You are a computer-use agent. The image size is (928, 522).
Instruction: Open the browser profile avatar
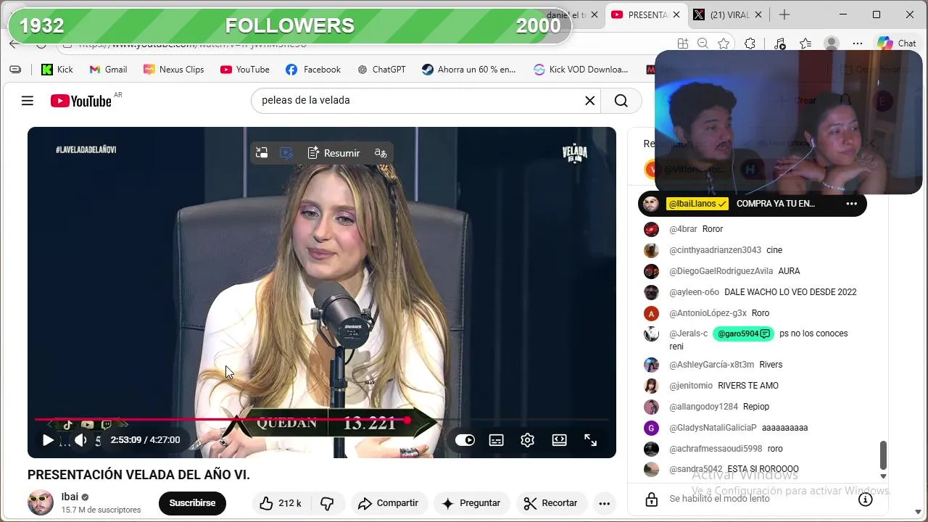(x=832, y=43)
